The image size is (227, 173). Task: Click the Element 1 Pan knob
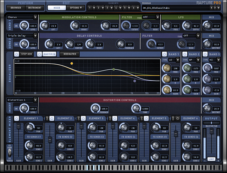[x=30, y=128]
